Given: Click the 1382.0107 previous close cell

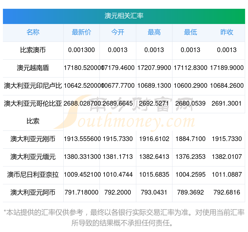Looking at the screenshot, I should click(x=227, y=157).
